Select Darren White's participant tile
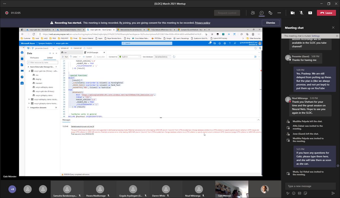 (165, 189)
